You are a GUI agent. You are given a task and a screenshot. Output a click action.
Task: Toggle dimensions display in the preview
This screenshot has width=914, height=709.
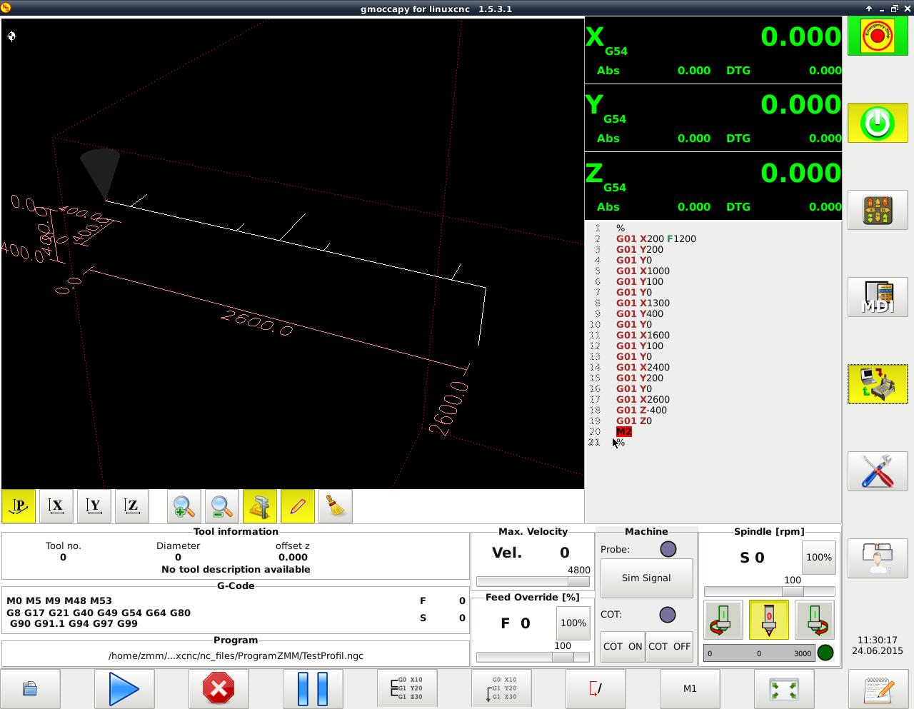(259, 506)
